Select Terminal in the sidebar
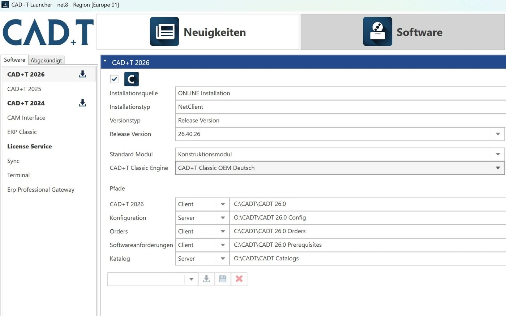Viewport: 506px width, 316px height. (x=49, y=175)
